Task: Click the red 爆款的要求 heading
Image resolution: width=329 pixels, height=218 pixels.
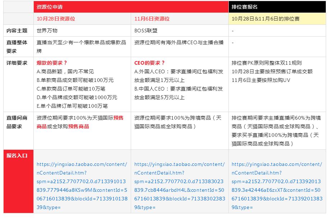Action: [x=50, y=62]
